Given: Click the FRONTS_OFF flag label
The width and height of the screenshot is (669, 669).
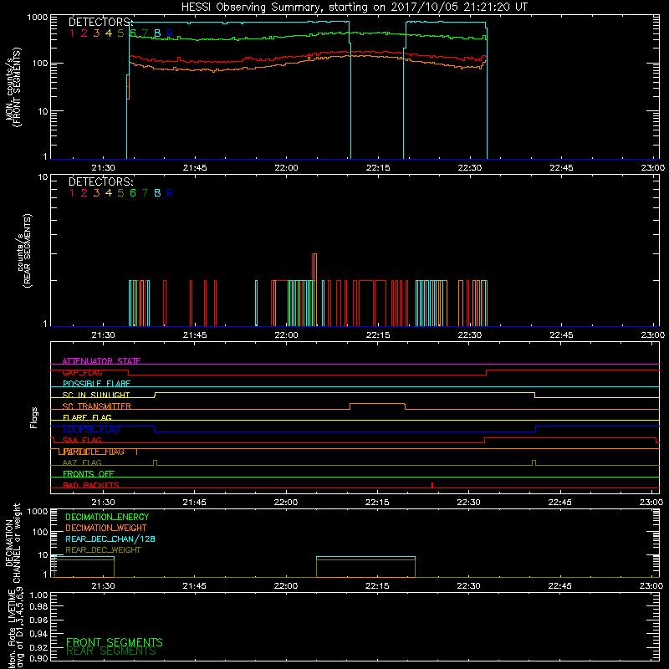Looking at the screenshot, I should 89,474.
